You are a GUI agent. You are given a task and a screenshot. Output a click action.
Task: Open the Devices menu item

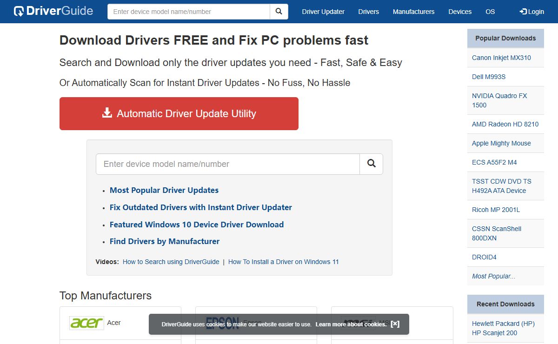click(460, 12)
